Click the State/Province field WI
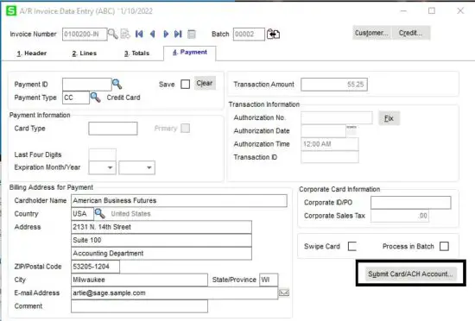This screenshot has height=321, width=475. point(269,280)
